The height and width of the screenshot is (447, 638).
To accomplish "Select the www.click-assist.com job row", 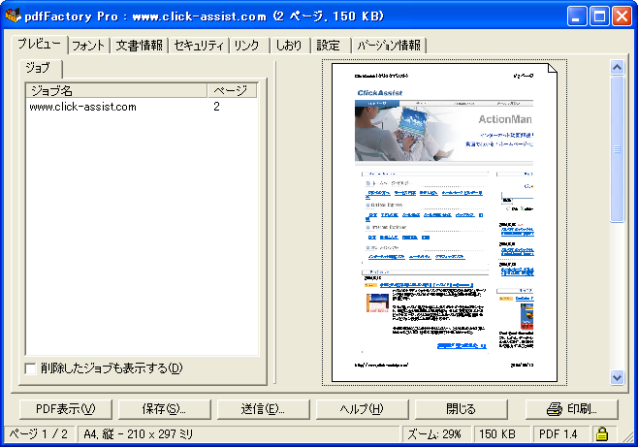I will (x=142, y=107).
